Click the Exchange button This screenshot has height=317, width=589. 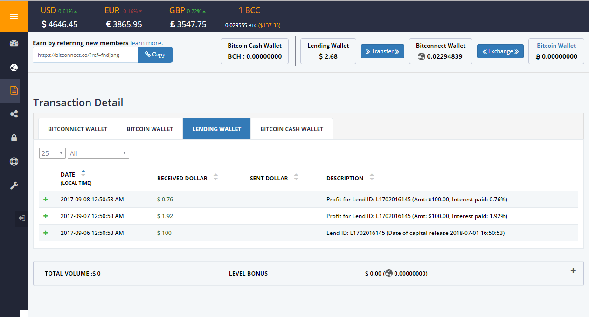pos(500,51)
